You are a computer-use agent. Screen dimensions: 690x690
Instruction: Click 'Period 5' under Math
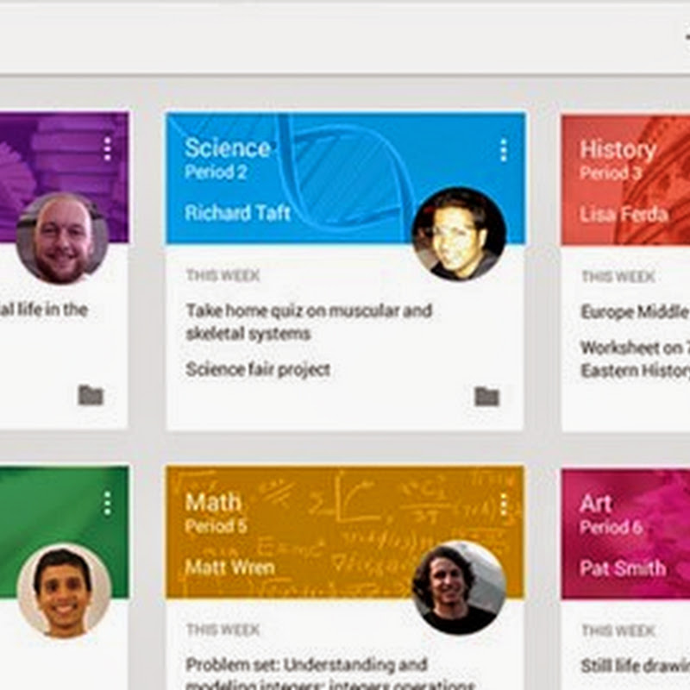[216, 526]
